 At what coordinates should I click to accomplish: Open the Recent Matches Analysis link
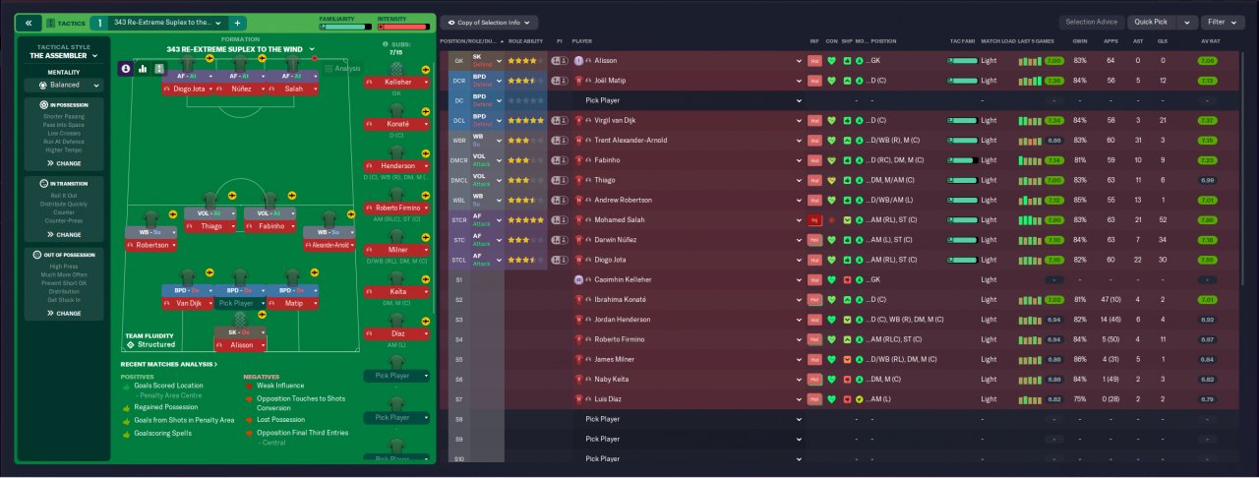(168, 364)
